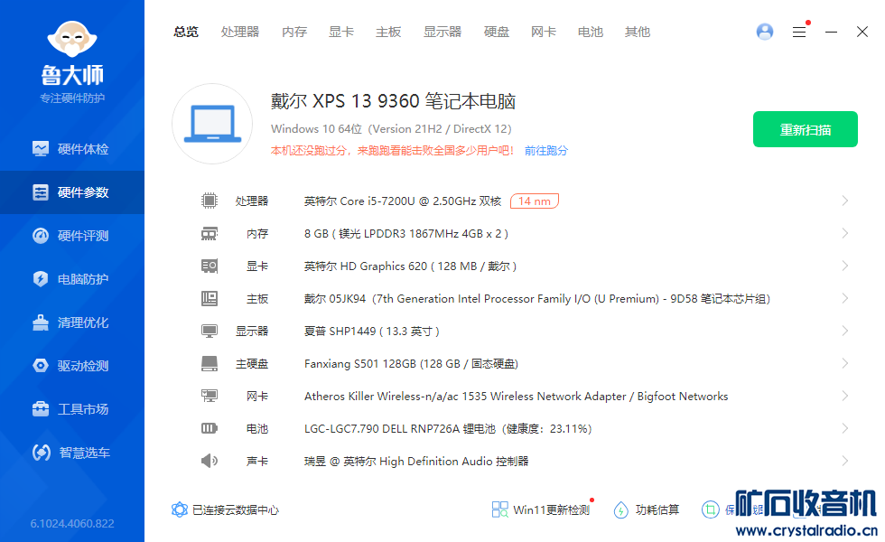Open 智慧选车 sidebar entry
The width and height of the screenshot is (885, 542).
(71, 453)
